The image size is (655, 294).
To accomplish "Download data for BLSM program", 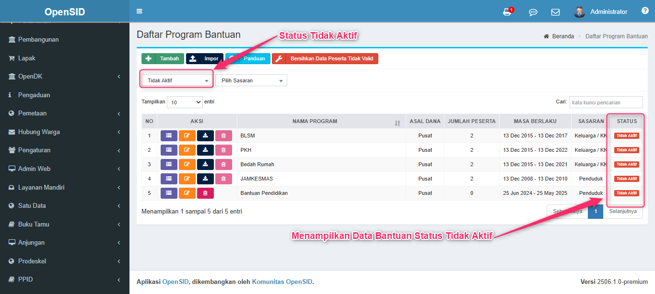I will click(x=205, y=136).
